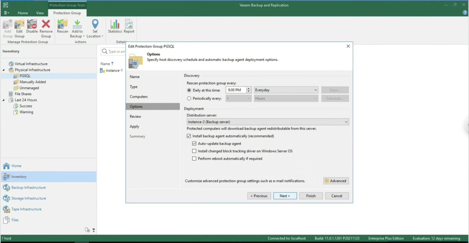Viewport: 469px width, 243px height.
Task: Open Files navigation view
Action: coord(15,220)
